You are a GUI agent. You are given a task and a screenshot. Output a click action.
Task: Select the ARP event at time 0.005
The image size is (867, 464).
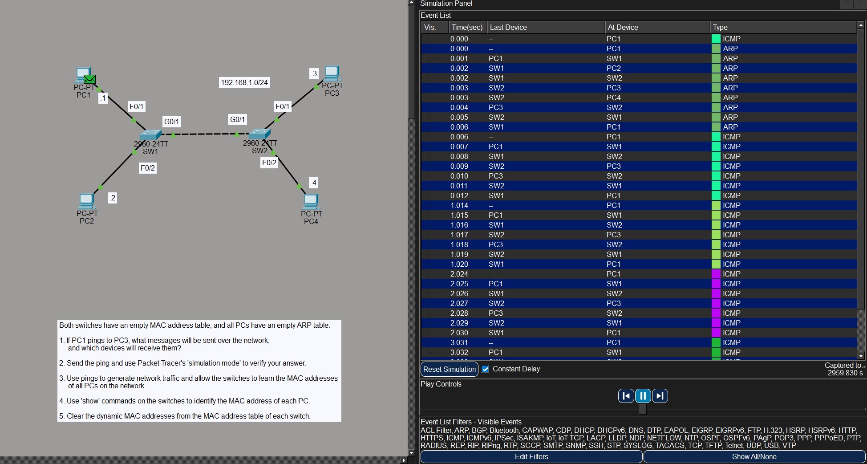click(x=639, y=117)
